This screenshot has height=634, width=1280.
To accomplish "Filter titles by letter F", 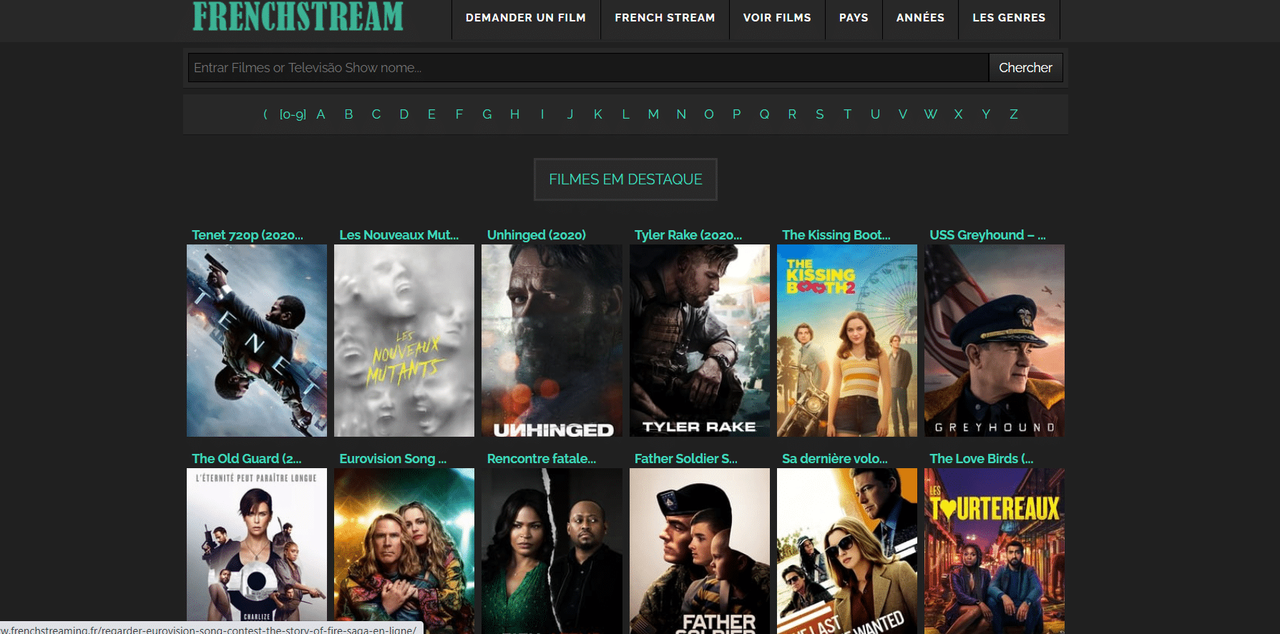I will (459, 114).
